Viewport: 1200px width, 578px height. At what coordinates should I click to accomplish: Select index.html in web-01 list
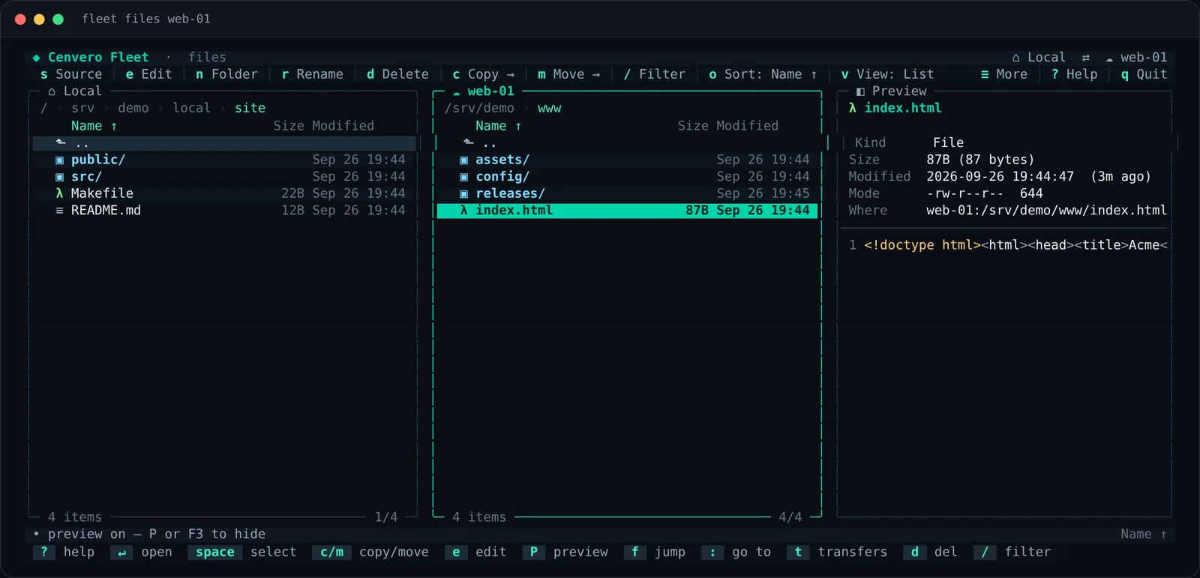tap(627, 211)
